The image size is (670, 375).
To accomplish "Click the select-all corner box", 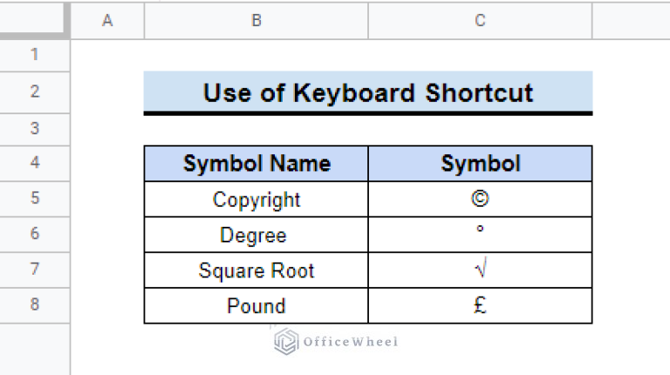I will click(x=34, y=20).
